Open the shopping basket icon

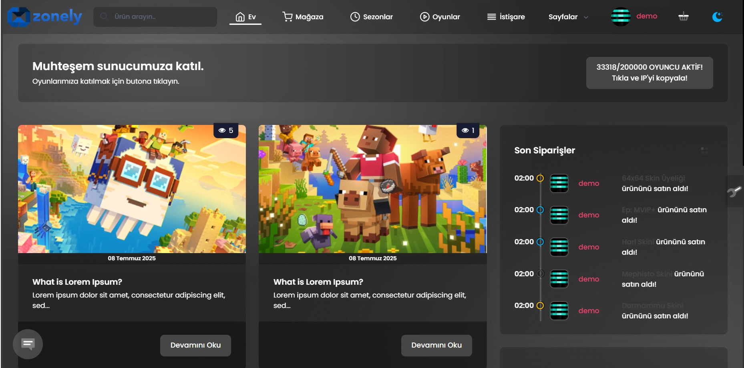click(683, 17)
